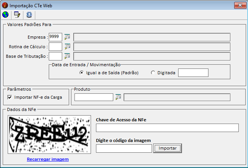Screen dimensions: 248x168
Task: Click the 'Valores Padrões Para' group title
Action: tap(29, 24)
